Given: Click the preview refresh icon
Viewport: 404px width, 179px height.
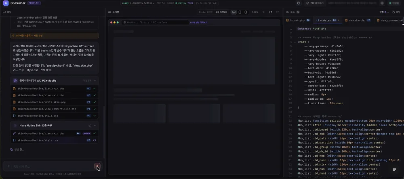Looking at the screenshot, I should 271,12.
